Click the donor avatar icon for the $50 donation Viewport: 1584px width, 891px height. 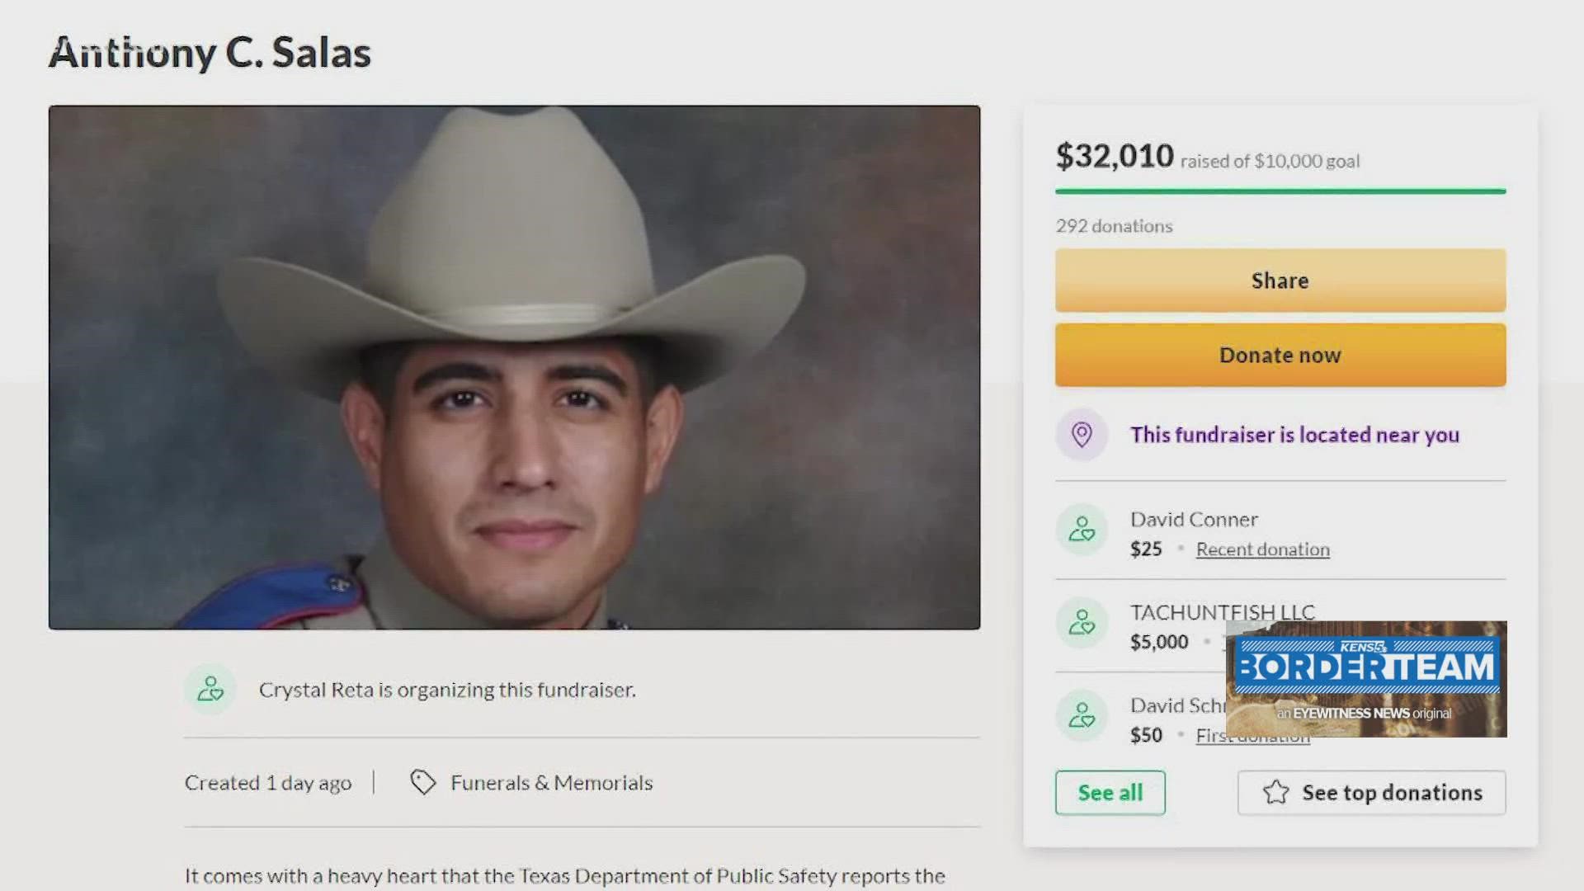click(x=1082, y=717)
